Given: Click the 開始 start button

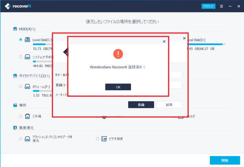Looking at the screenshot, I should click(225, 160).
